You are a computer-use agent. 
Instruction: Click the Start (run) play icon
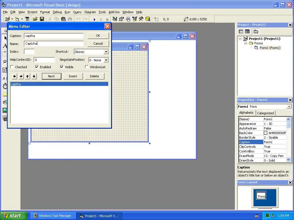(94, 19)
